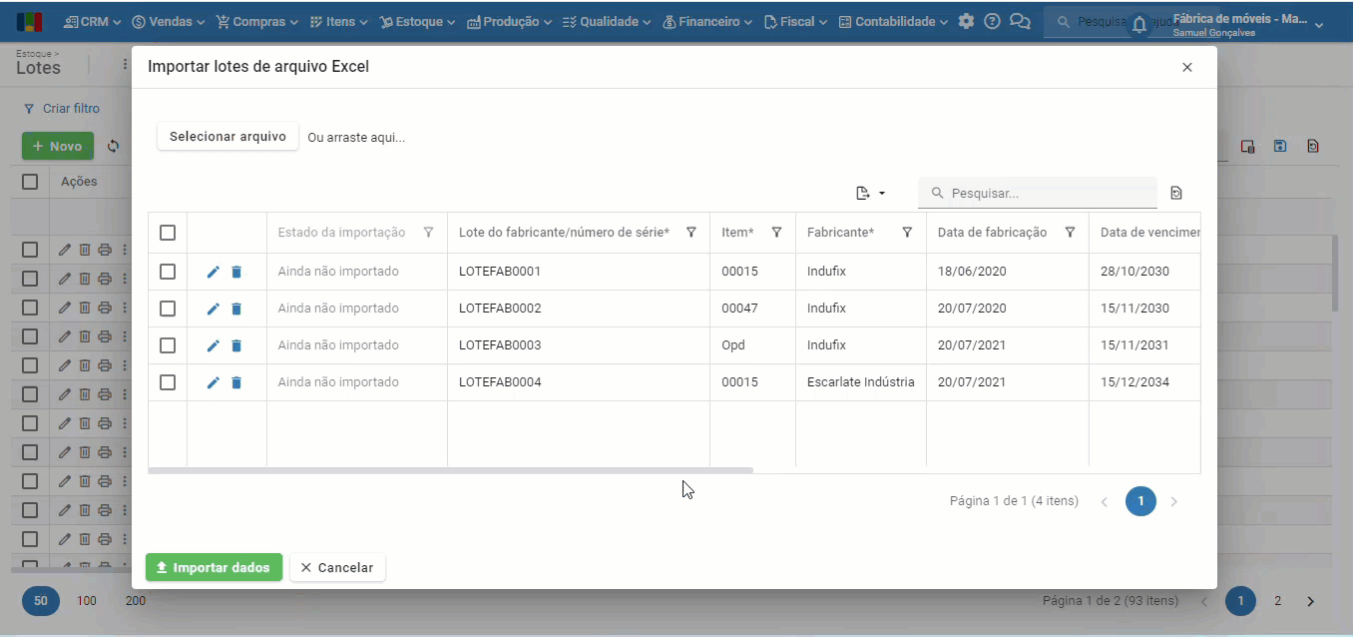Click the restore layout icon in Lotes page toolbar
The height and width of the screenshot is (637, 1353).
pyautogui.click(x=1313, y=146)
